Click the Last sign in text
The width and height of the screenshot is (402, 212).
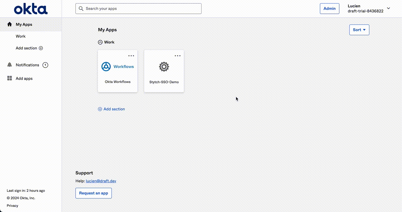26,191
